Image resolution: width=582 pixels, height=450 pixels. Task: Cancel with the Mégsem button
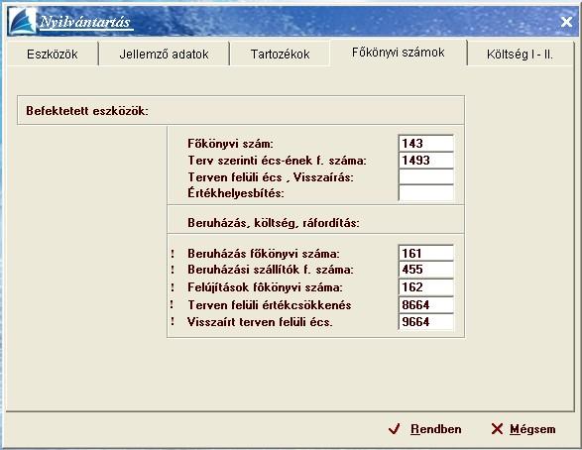[x=524, y=429]
